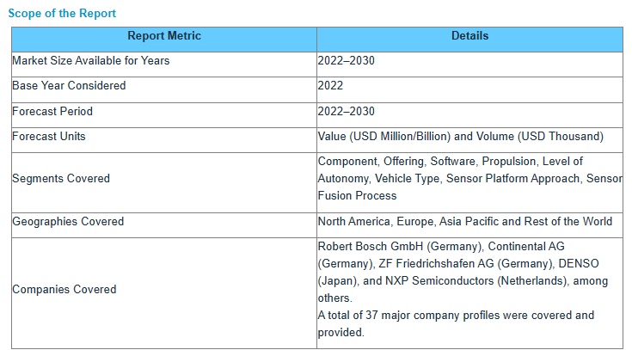632x350 pixels.
Task: Select the "Forecast Period" row label
Action: (x=52, y=111)
